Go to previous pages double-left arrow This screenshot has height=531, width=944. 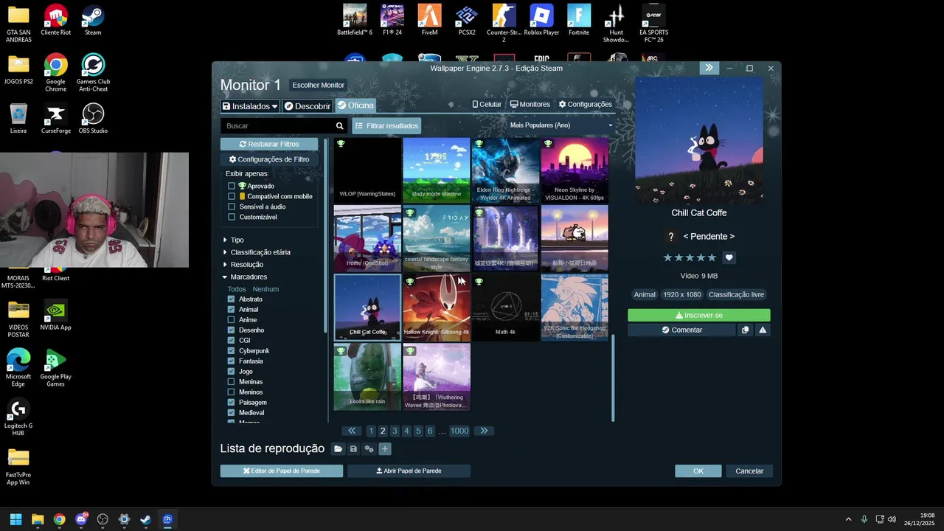tap(352, 431)
